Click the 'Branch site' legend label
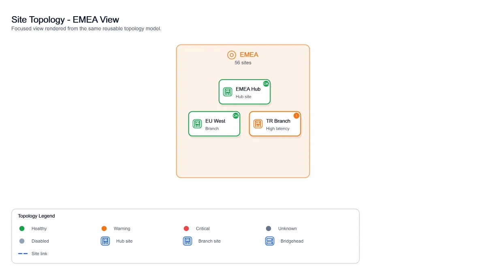 209,241
